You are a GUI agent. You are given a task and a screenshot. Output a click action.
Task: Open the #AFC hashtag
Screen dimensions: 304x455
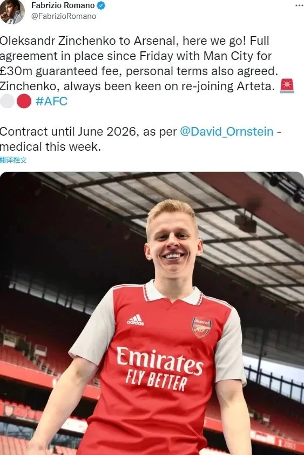click(51, 101)
